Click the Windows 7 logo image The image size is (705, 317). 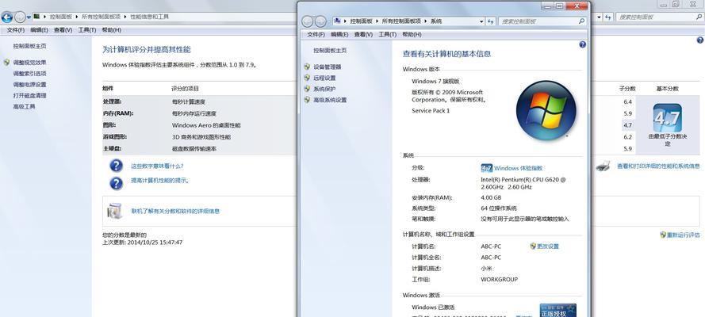[546, 110]
